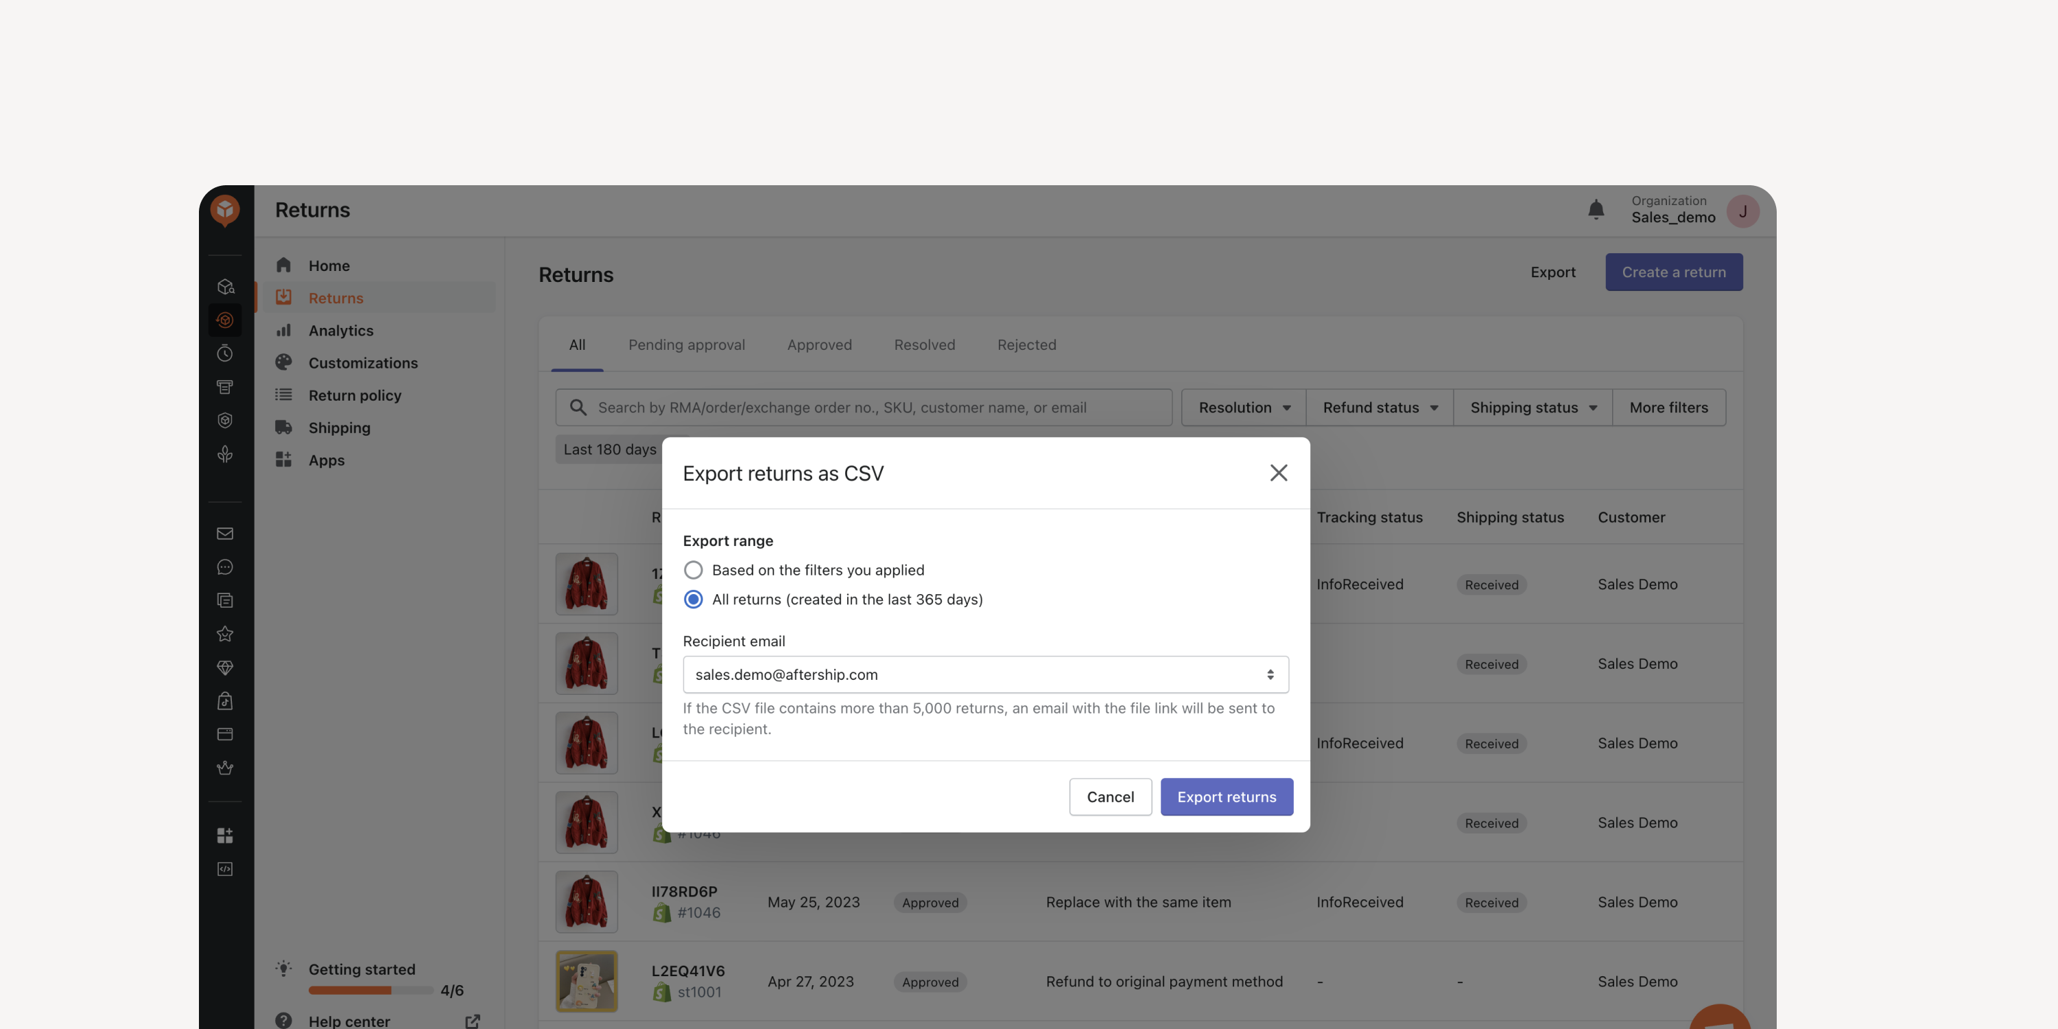Expand the Resolution filter dropdown

[1243, 407]
